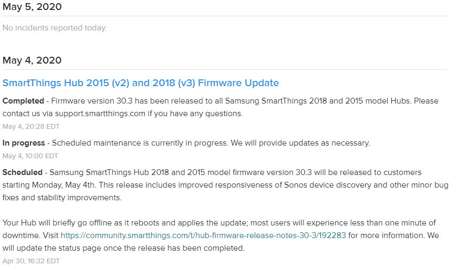
Task: Click the bold Completed status label
Action: coord(23,101)
